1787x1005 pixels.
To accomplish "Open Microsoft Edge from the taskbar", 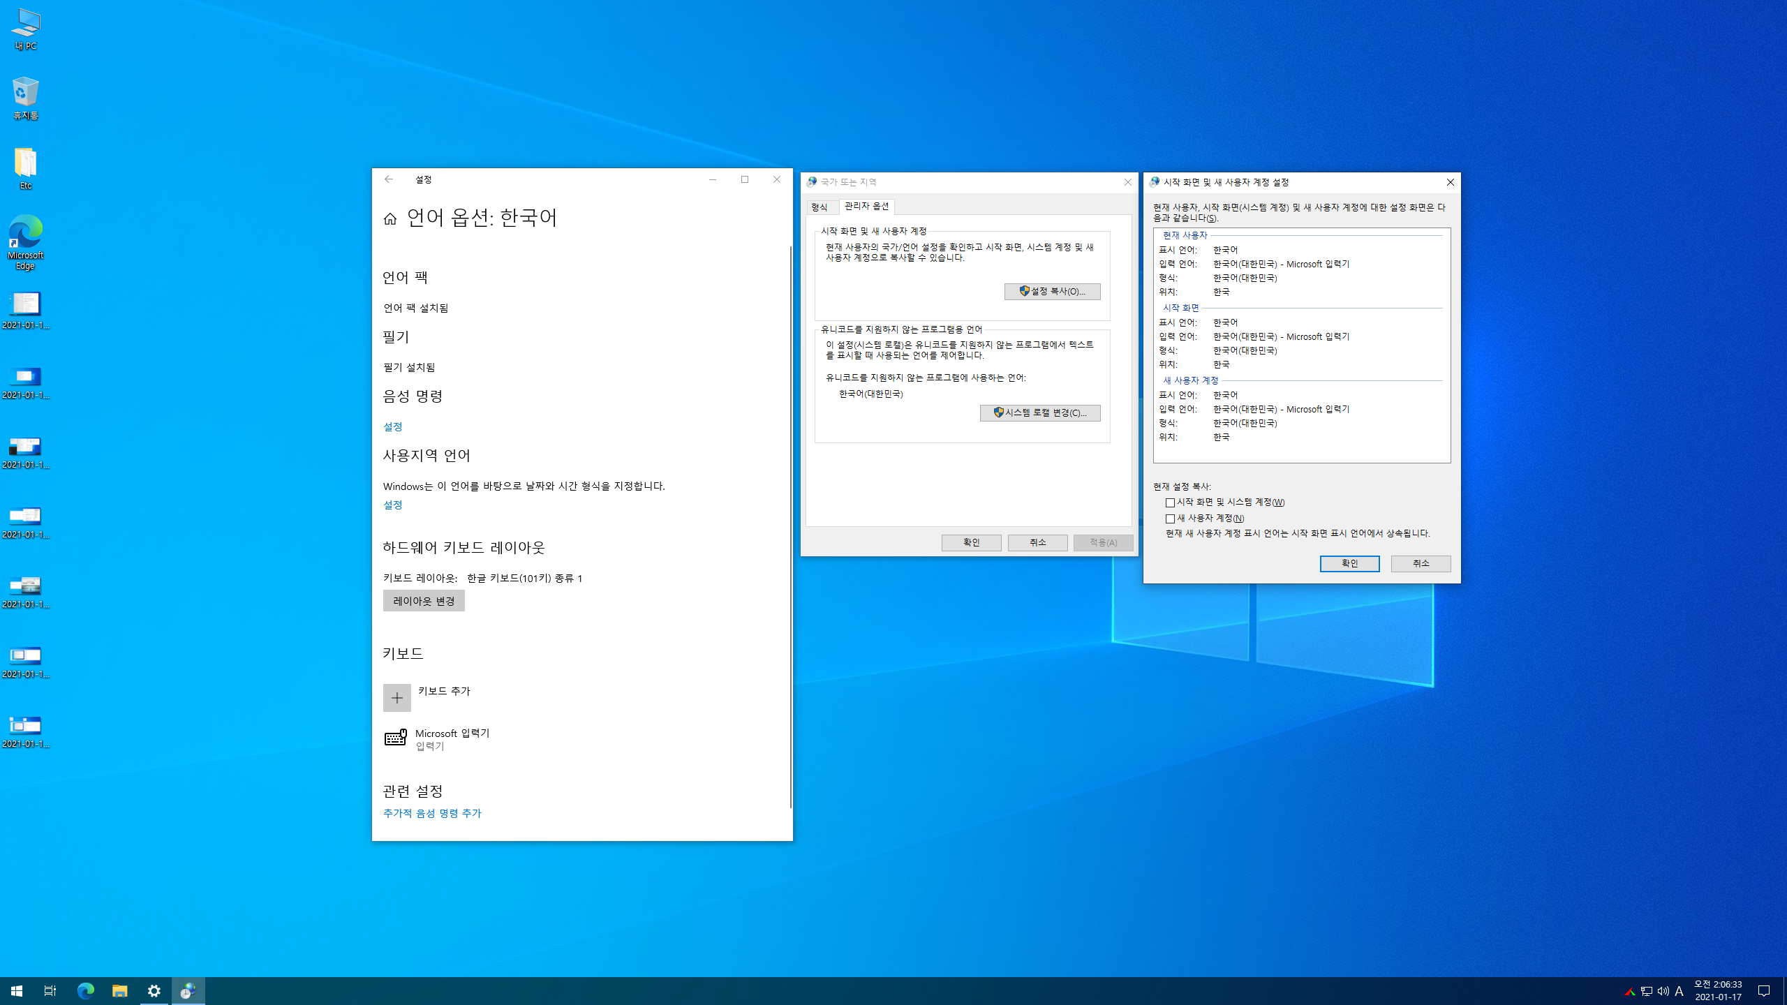I will tap(85, 990).
